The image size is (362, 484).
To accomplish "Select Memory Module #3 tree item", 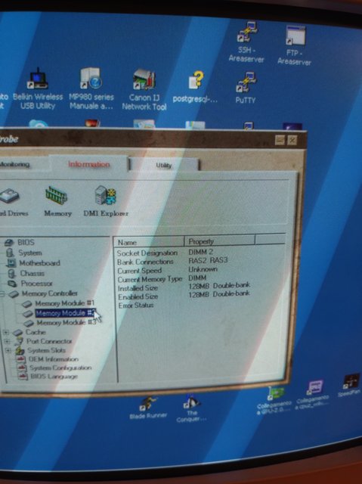I will (67, 323).
